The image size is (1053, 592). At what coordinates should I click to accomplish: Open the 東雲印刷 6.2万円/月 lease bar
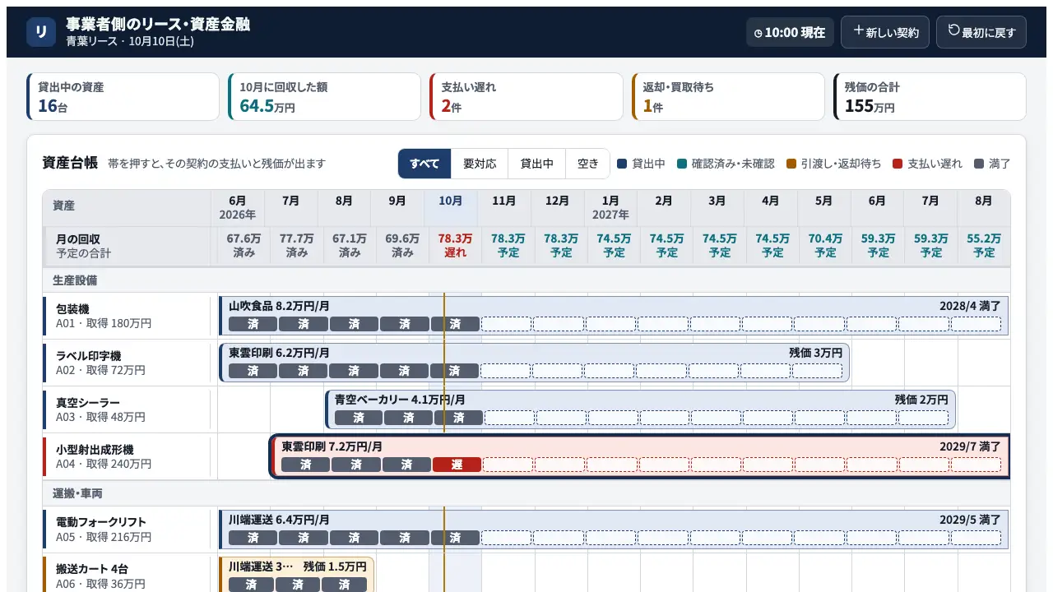point(535,363)
